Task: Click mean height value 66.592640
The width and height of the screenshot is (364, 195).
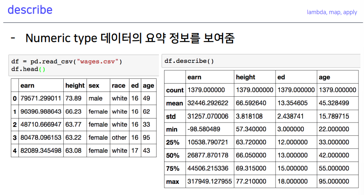Action: click(251, 103)
